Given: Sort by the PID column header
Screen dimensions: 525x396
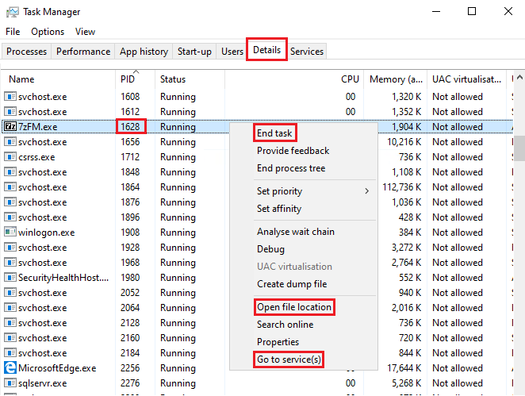Looking at the screenshot, I should point(128,79).
